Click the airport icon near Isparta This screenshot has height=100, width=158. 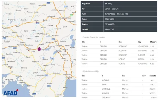pyautogui.click(x=60, y=48)
